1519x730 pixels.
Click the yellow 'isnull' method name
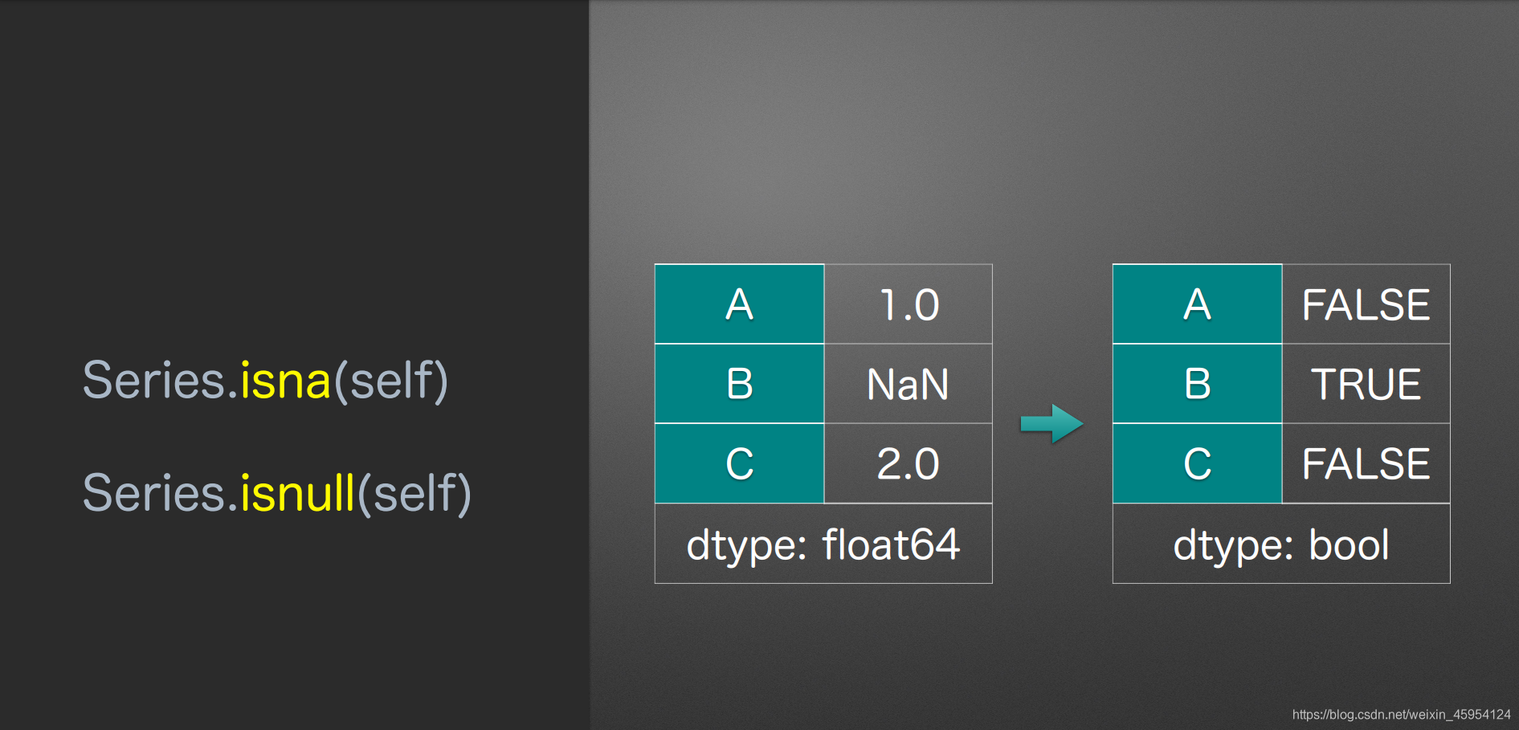(x=297, y=492)
